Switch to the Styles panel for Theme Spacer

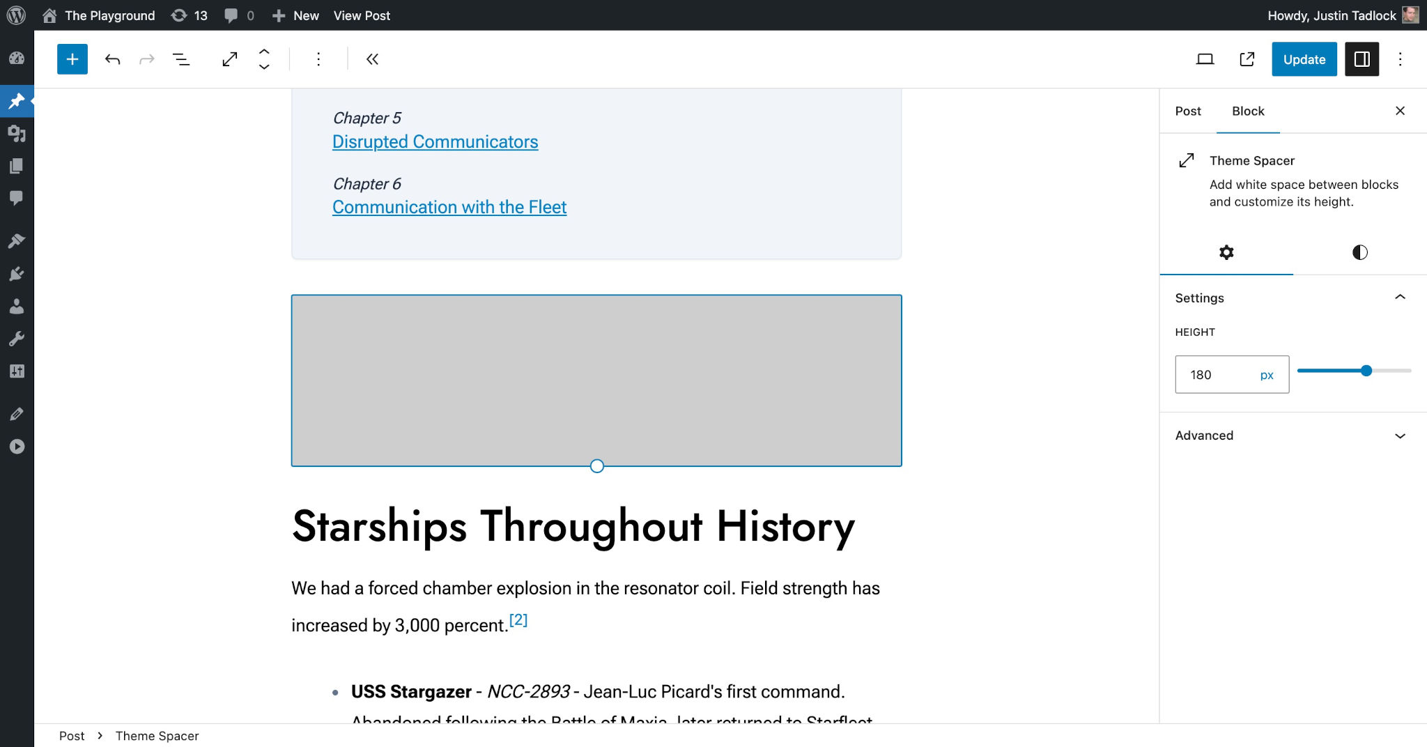[1359, 252]
